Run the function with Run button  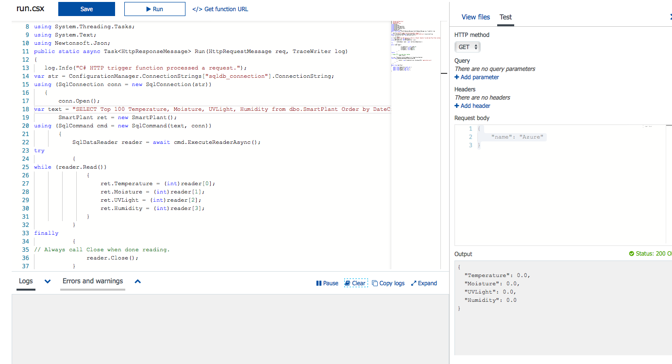pyautogui.click(x=154, y=9)
